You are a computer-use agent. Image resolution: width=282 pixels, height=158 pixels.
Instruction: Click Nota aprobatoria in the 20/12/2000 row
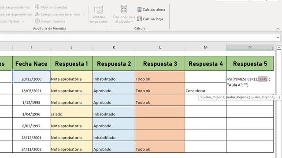click(x=71, y=77)
